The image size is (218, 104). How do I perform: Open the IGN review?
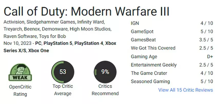pyautogui.click(x=135, y=23)
